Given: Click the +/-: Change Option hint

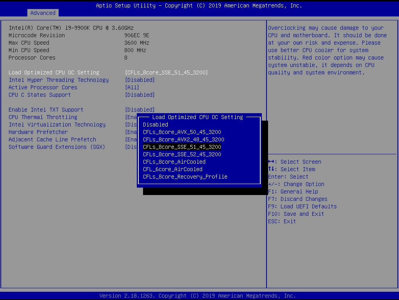Looking at the screenshot, I should pyautogui.click(x=296, y=184).
